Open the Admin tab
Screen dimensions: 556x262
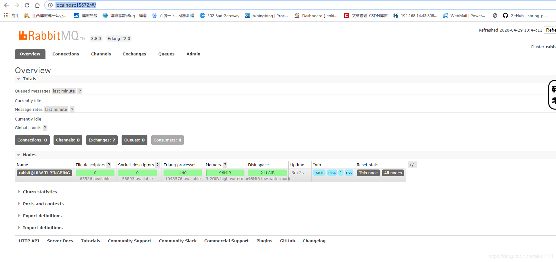tap(194, 54)
